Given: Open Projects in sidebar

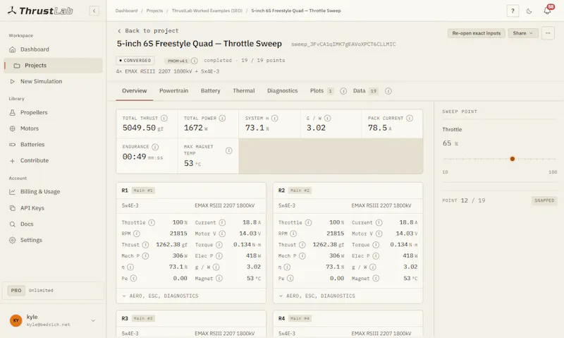Looking at the screenshot, I should [54, 66].
